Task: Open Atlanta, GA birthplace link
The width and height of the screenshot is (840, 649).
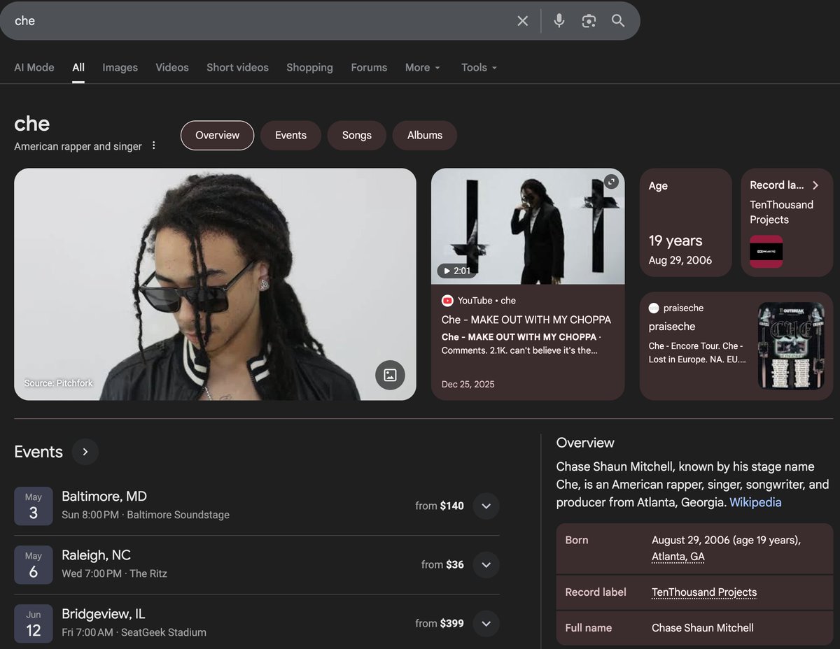Action: (x=678, y=557)
